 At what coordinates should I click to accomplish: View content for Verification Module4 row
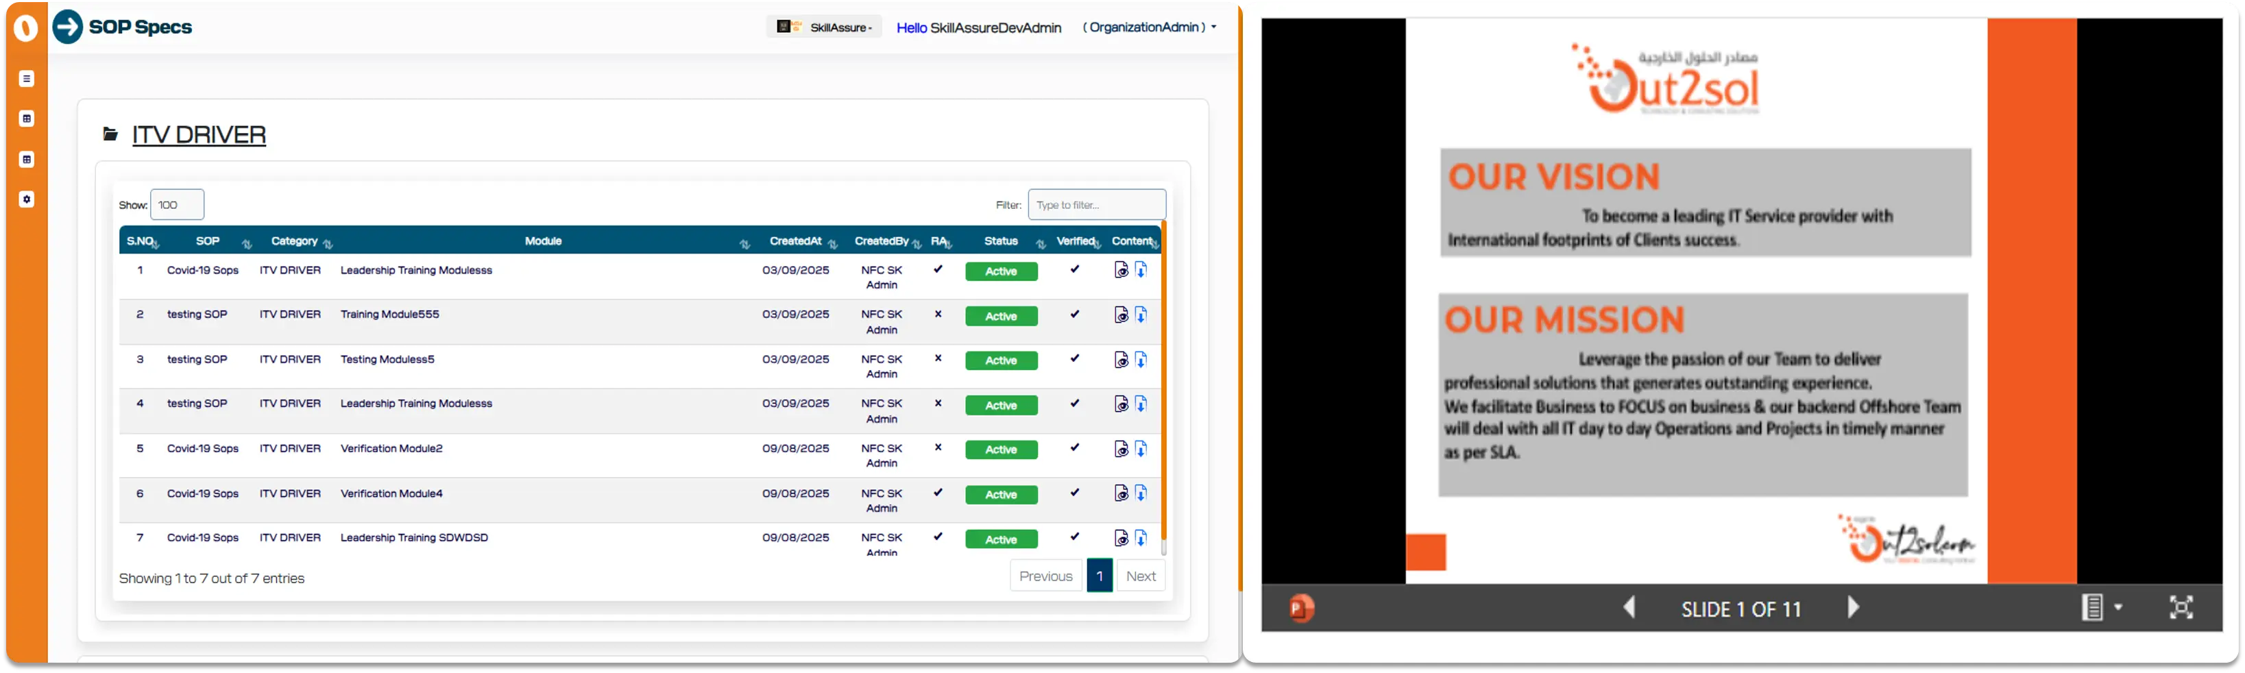click(1121, 494)
